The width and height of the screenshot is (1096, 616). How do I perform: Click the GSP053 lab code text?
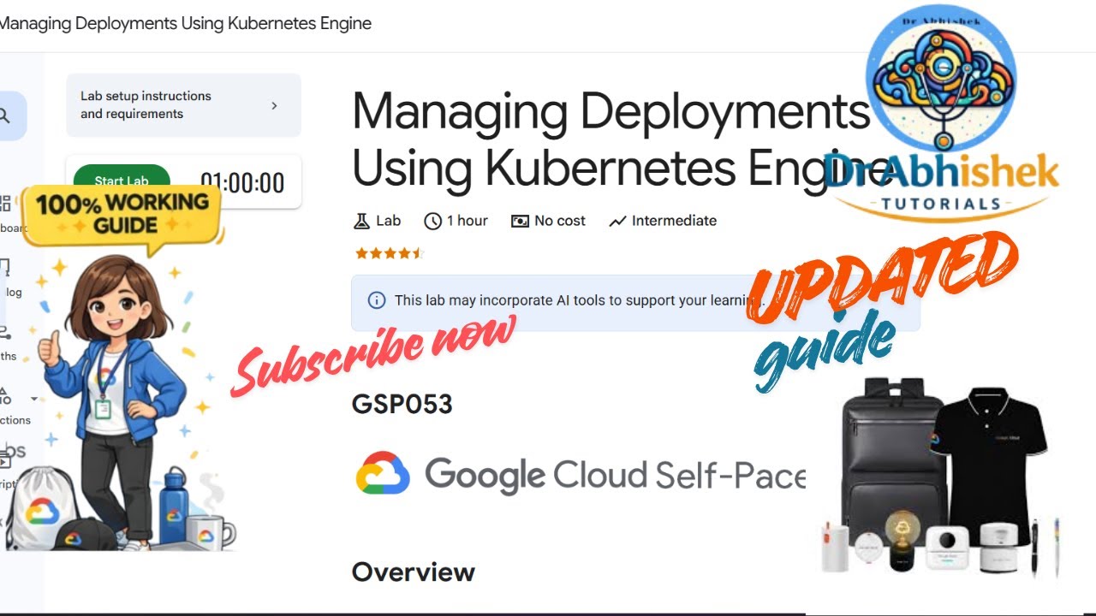(402, 404)
